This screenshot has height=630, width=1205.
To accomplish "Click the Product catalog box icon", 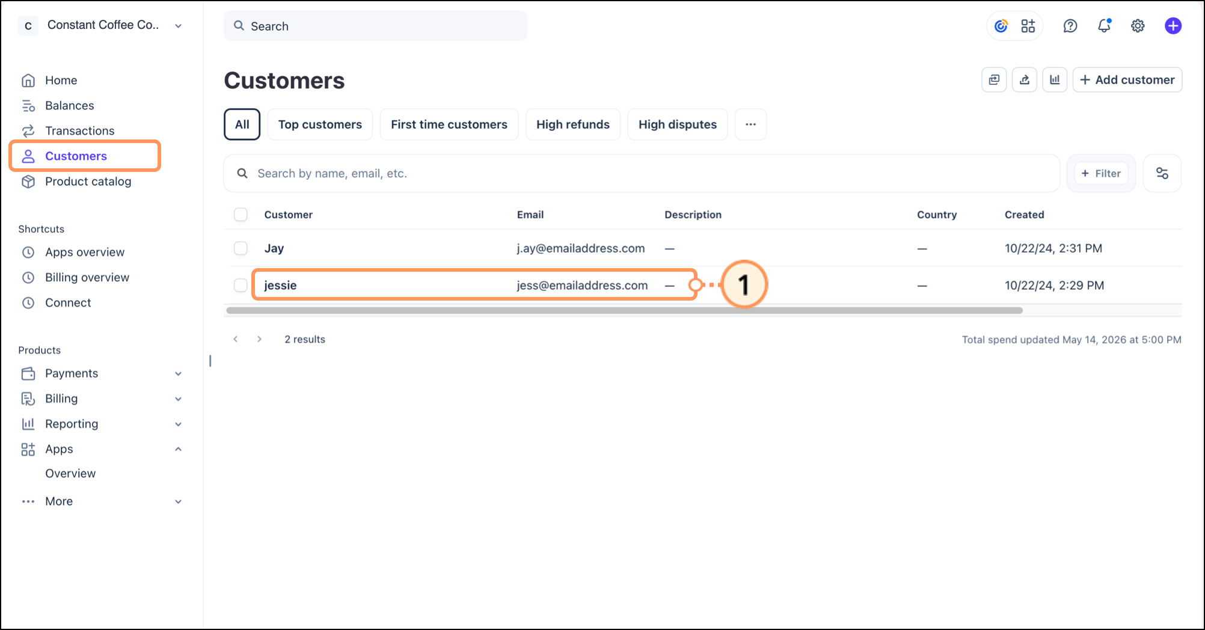I will 28,182.
